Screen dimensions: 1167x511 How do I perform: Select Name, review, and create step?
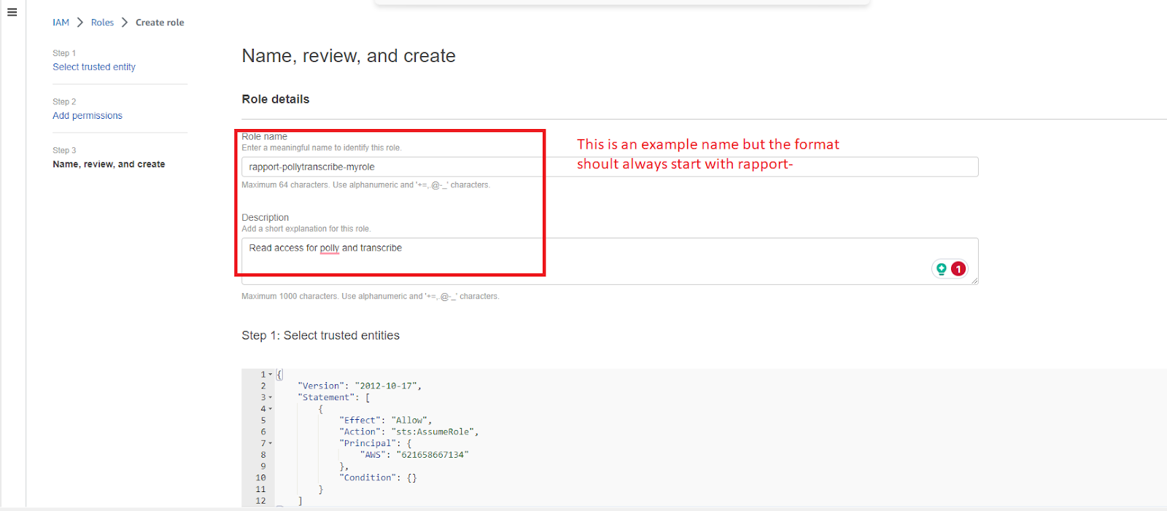coord(109,165)
